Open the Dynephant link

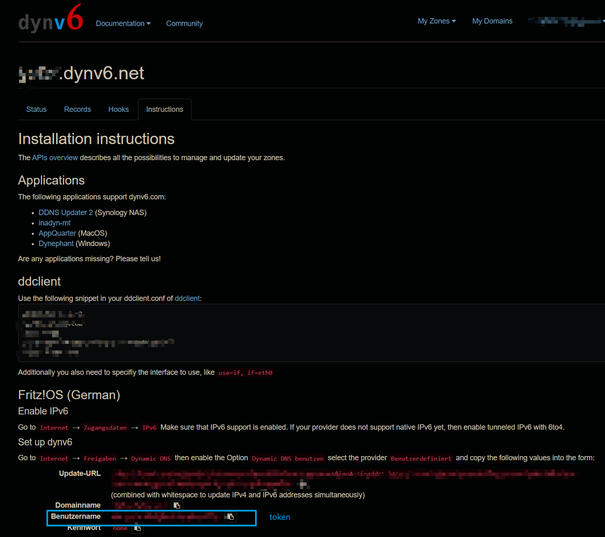coord(56,244)
